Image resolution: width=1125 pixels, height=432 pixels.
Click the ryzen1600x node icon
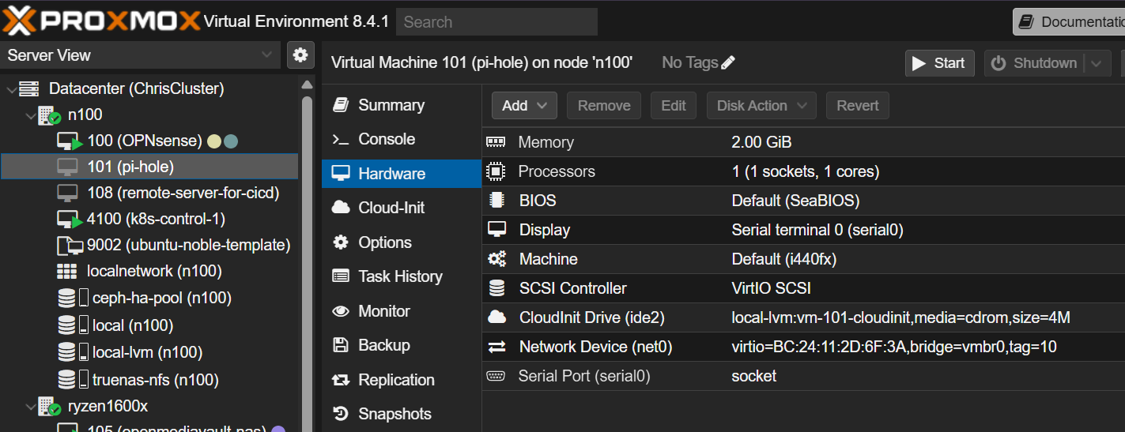49,407
